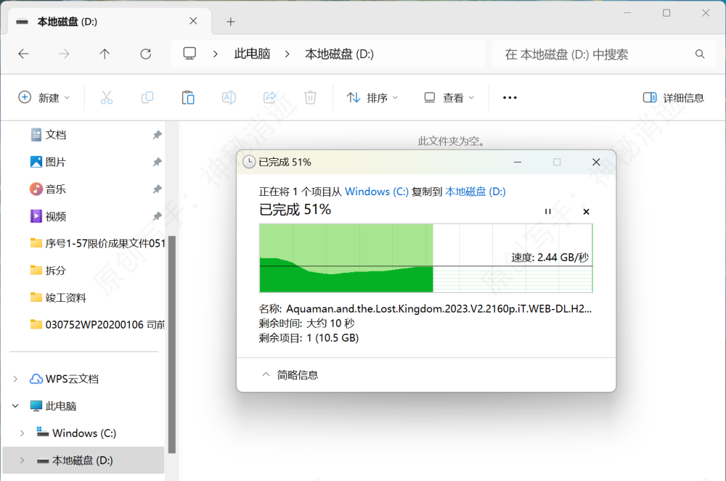The height and width of the screenshot is (481, 726).
Task: Expand the WPS云文档 tree node
Action: click(x=15, y=379)
